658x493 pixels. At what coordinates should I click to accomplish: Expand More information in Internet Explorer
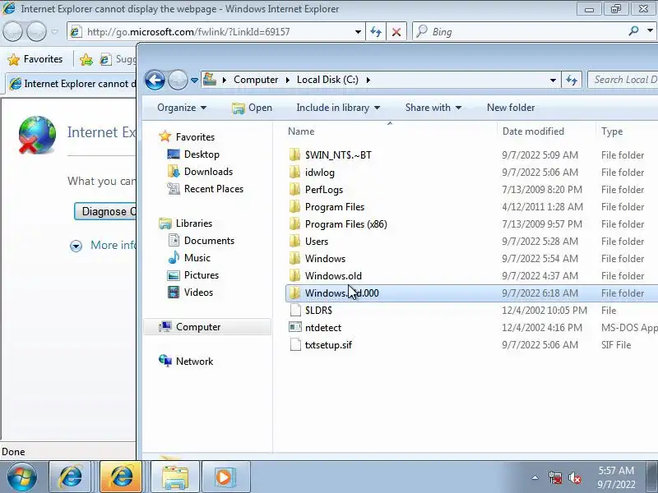pos(104,245)
